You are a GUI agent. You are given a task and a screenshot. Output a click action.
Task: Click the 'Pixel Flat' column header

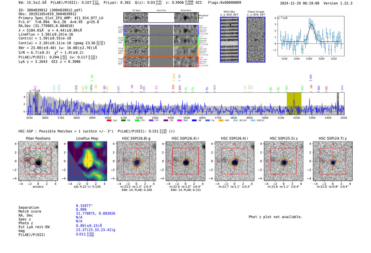pyautogui.click(x=161, y=11)
